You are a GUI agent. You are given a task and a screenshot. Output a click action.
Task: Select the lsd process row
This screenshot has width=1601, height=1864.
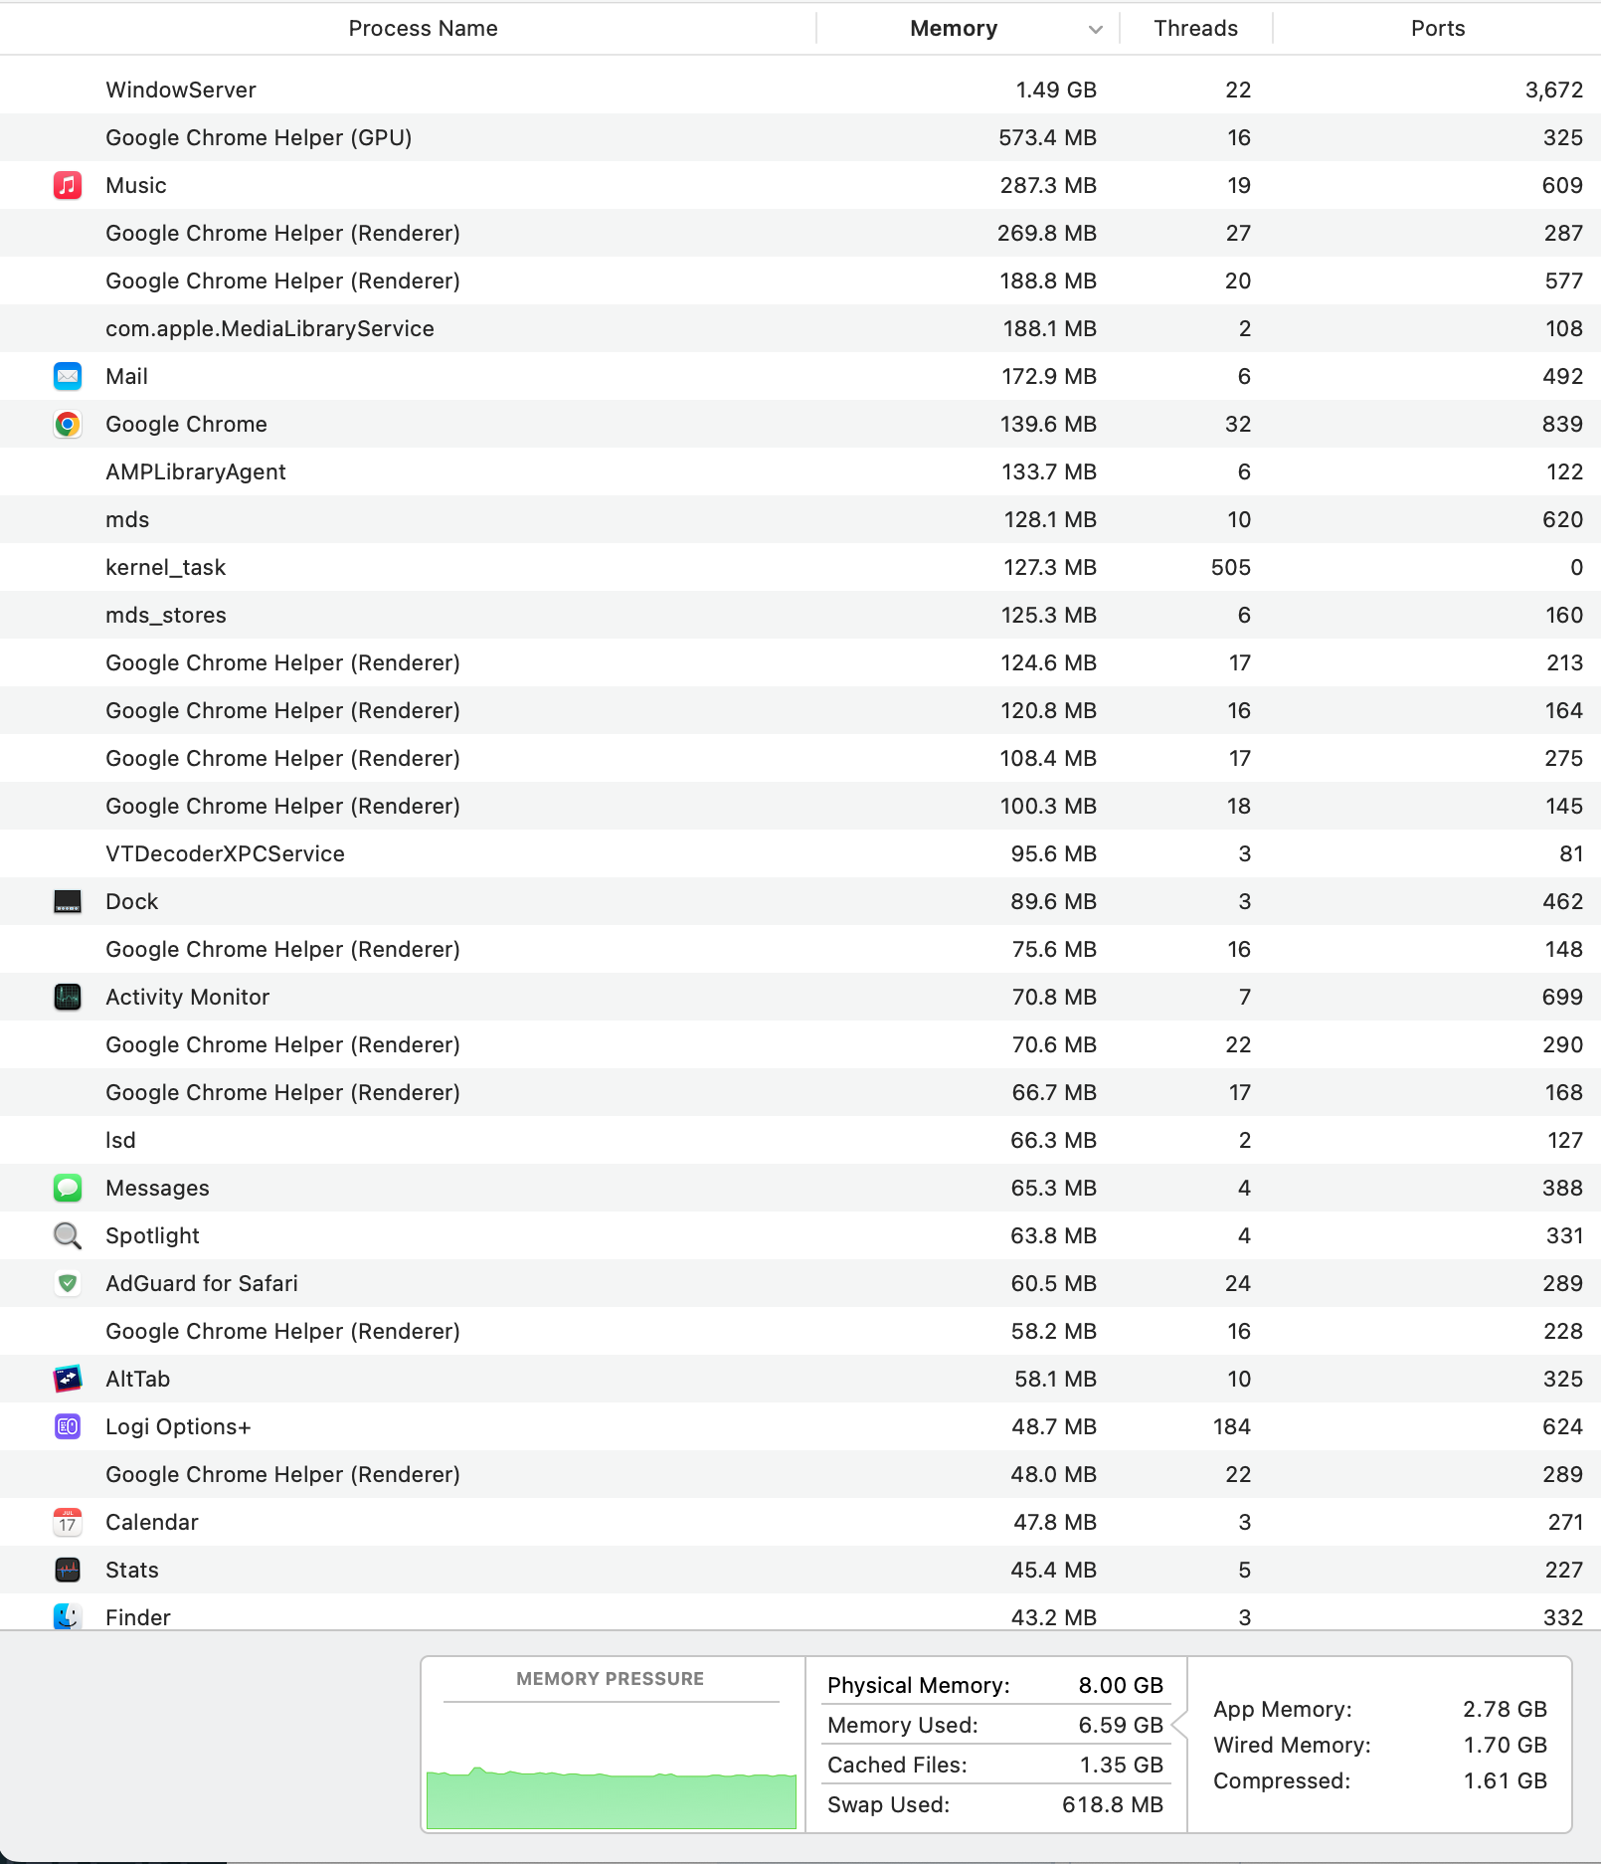(x=800, y=1140)
